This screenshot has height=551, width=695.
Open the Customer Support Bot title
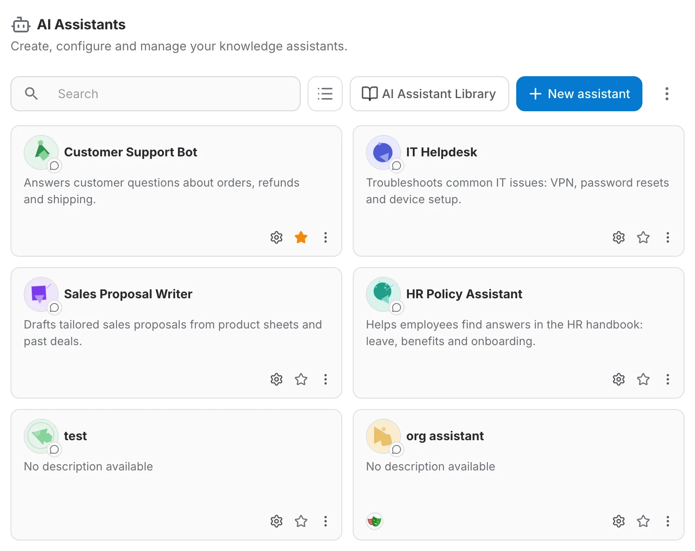[131, 152]
